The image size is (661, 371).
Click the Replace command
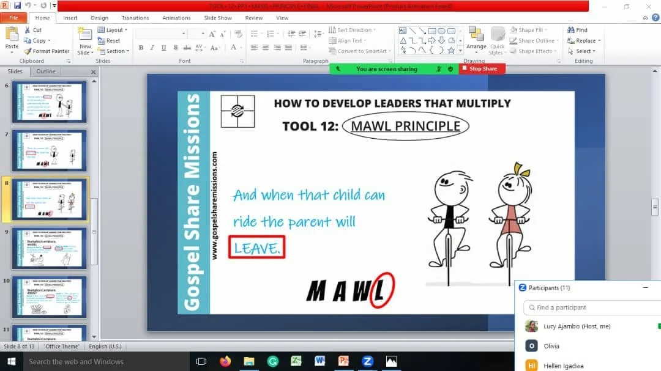[x=584, y=40]
